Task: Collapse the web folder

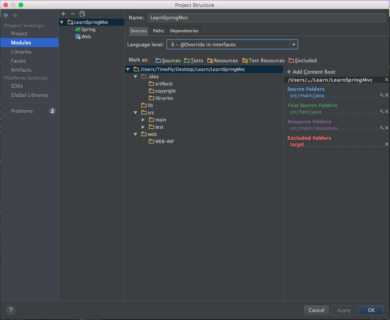Action: click(x=136, y=134)
